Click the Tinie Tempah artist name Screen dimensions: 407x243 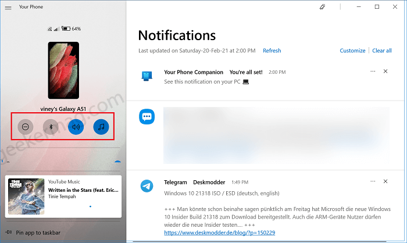pos(62,196)
